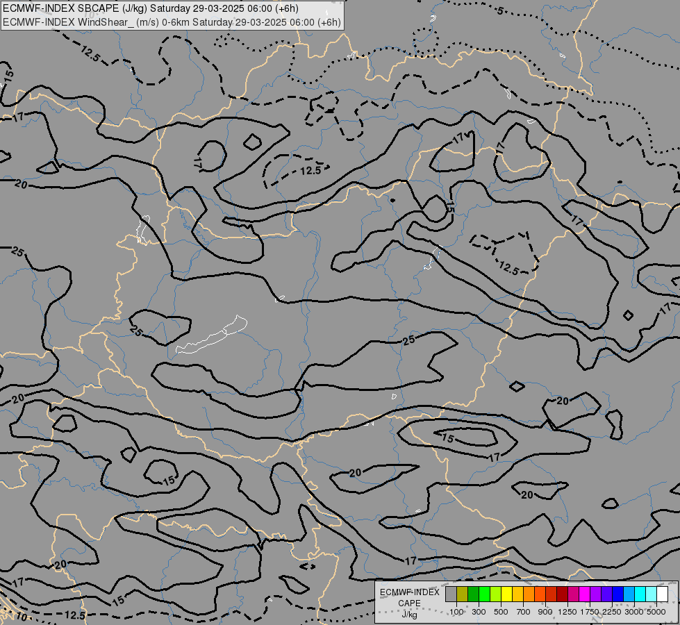The image size is (680, 625).
Task: Click the CAPE label in legend
Action: click(409, 603)
